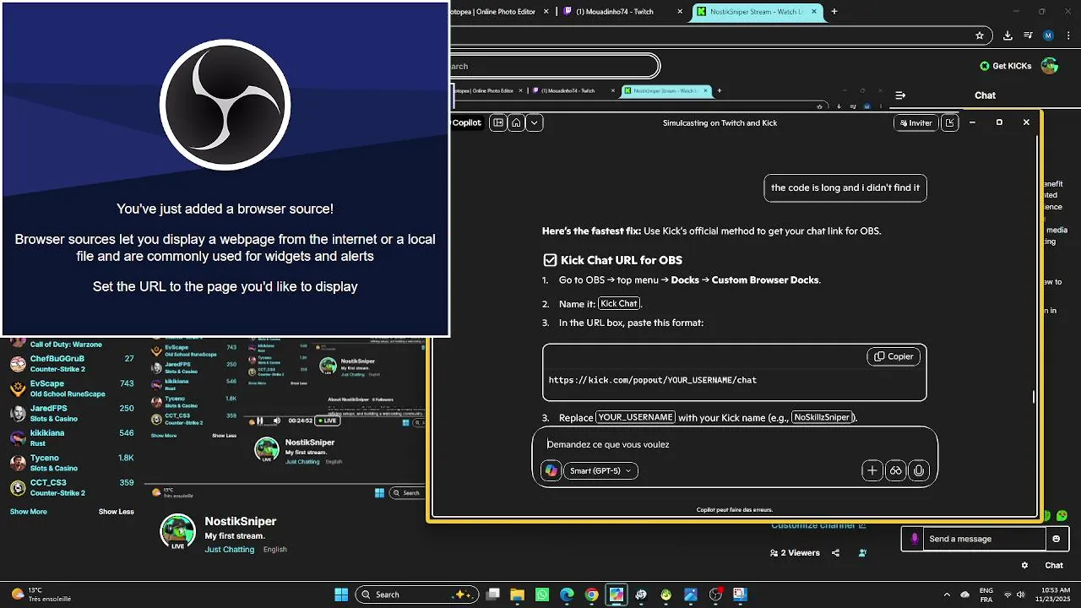Click the Kick Send a message field

pos(984,539)
